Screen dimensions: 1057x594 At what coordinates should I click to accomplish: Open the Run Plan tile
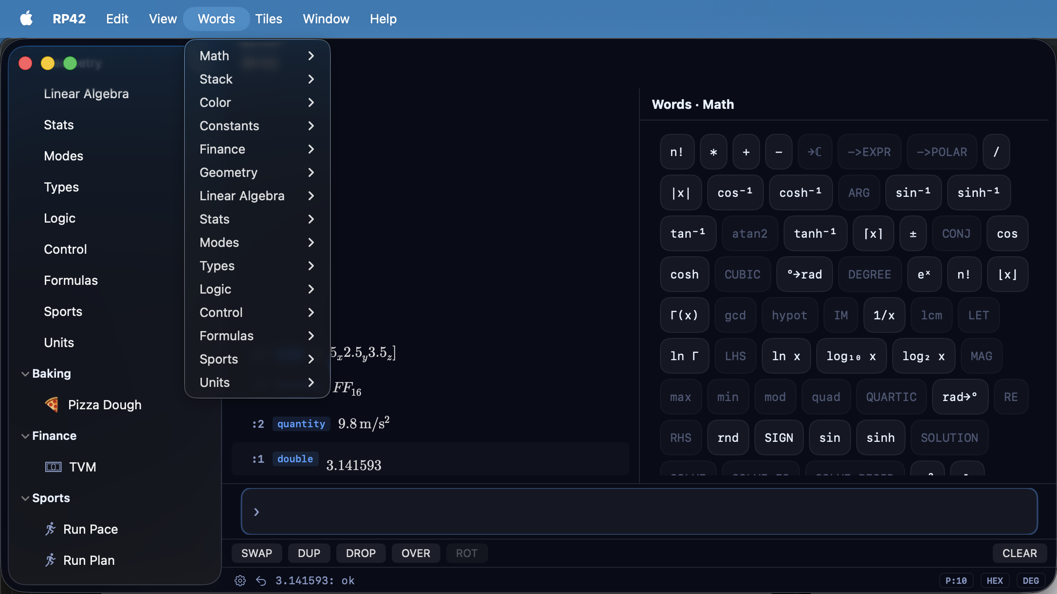pyautogui.click(x=80, y=560)
